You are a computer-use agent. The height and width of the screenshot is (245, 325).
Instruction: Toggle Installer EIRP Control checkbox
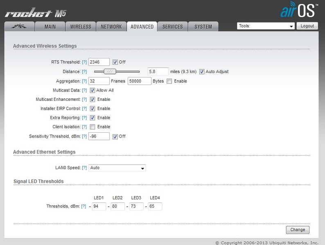click(x=93, y=109)
